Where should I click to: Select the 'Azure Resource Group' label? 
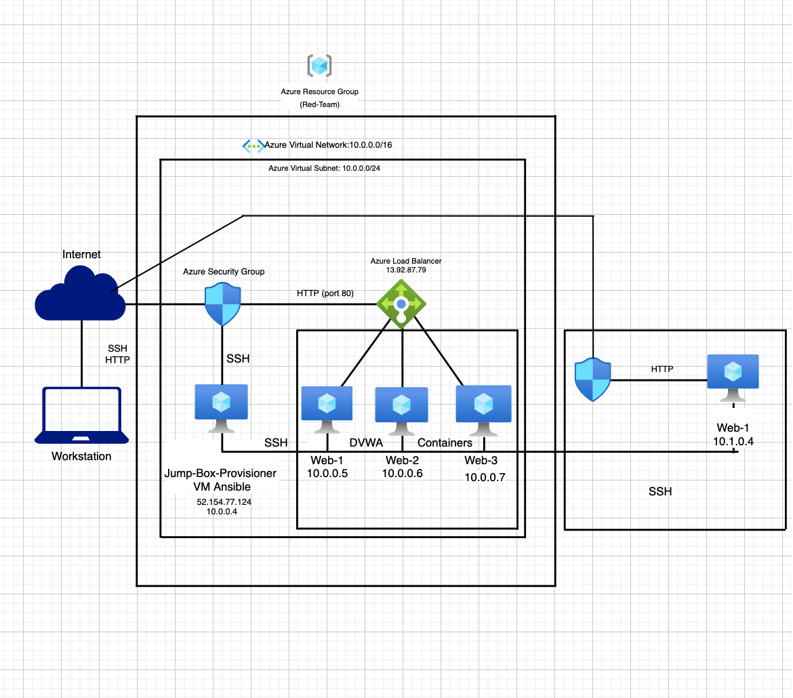tap(320, 91)
